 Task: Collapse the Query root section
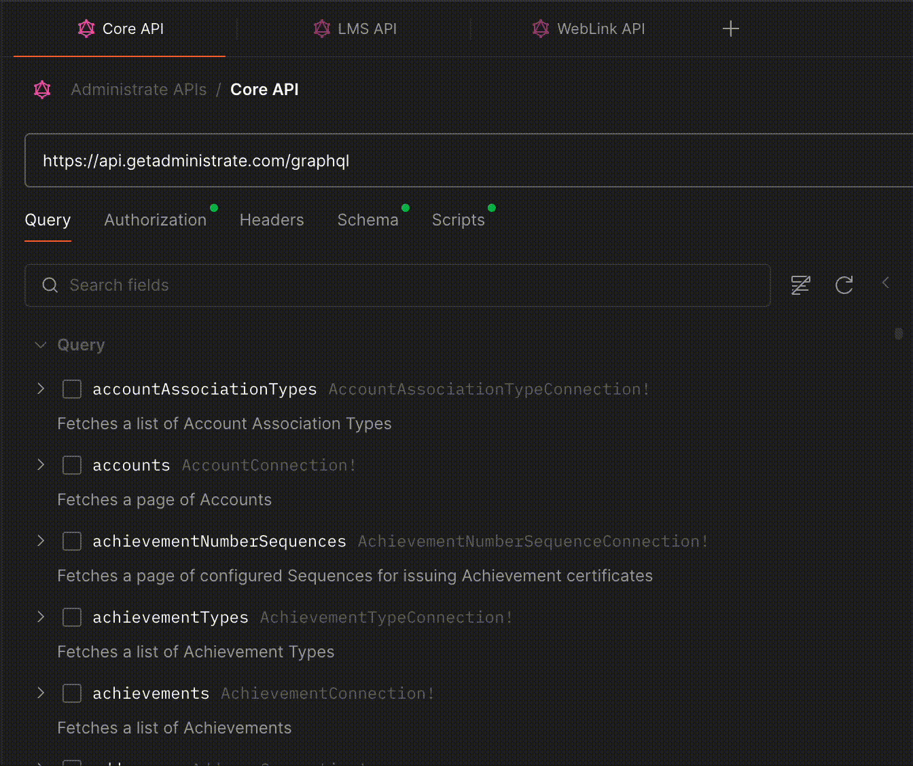(x=41, y=345)
